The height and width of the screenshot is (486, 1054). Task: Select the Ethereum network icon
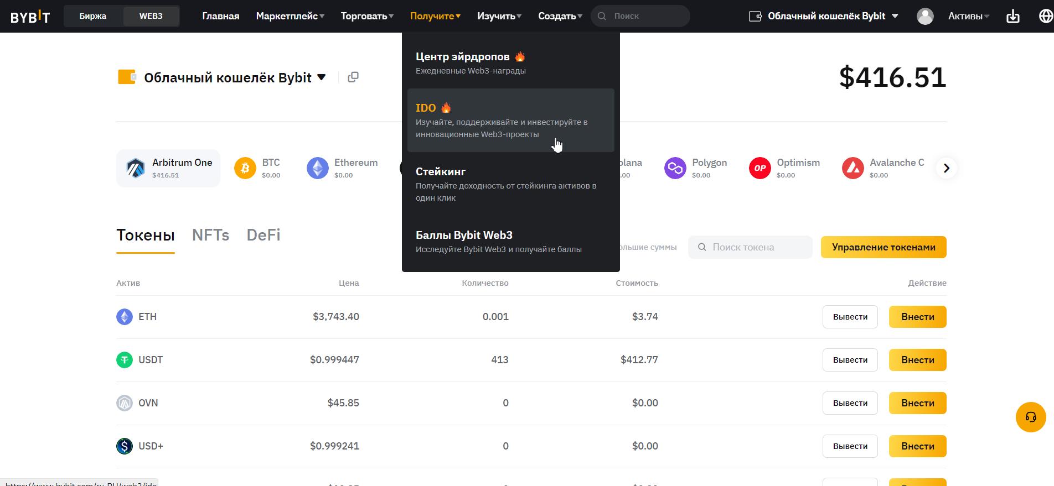[x=318, y=168]
